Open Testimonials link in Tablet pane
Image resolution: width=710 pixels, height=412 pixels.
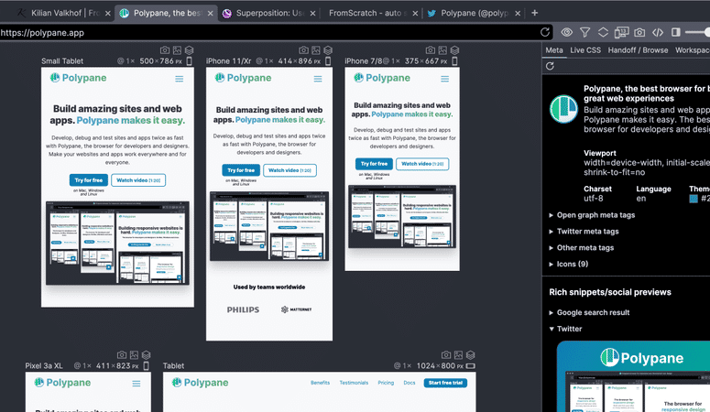pos(354,383)
